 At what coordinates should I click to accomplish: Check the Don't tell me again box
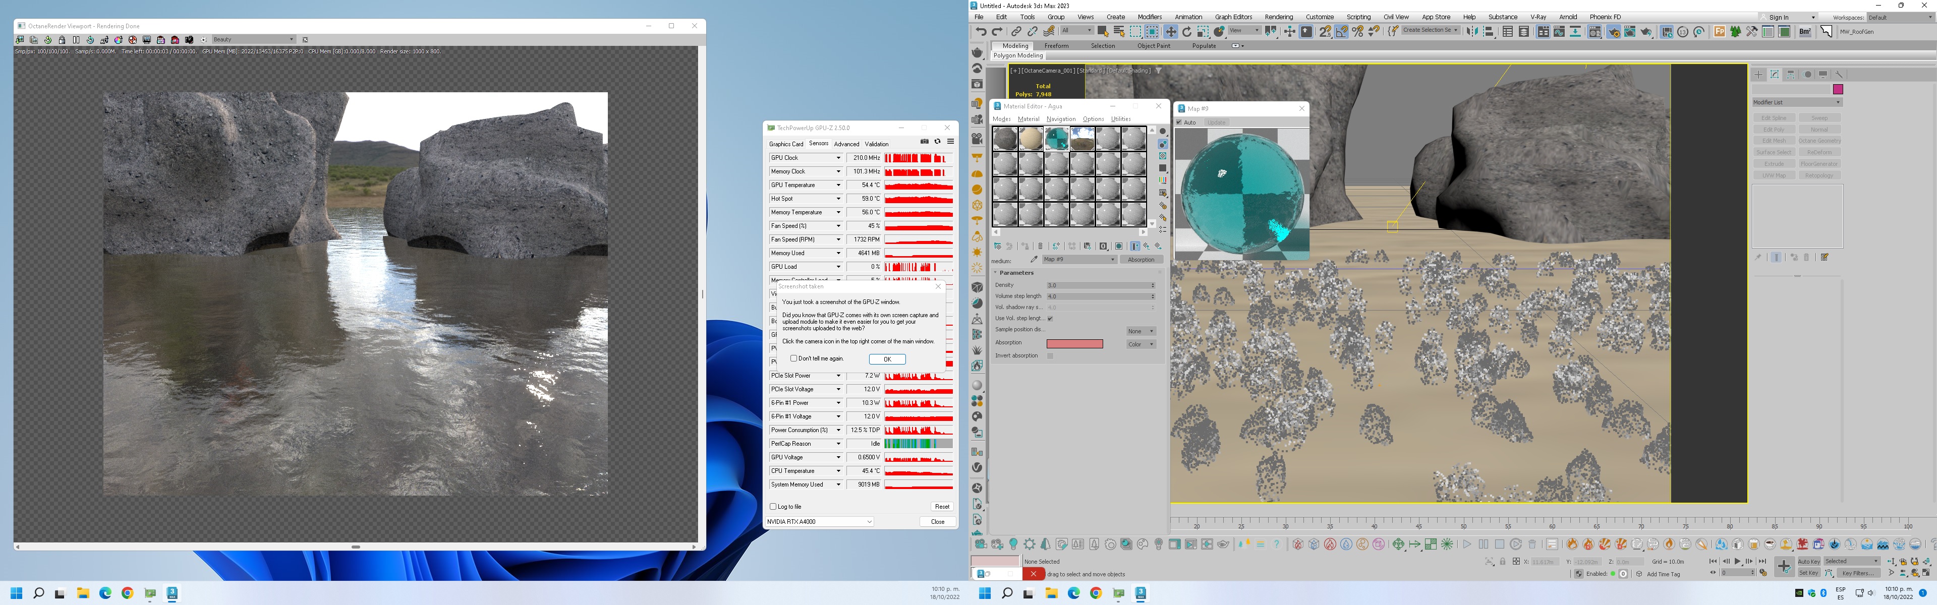tap(794, 358)
